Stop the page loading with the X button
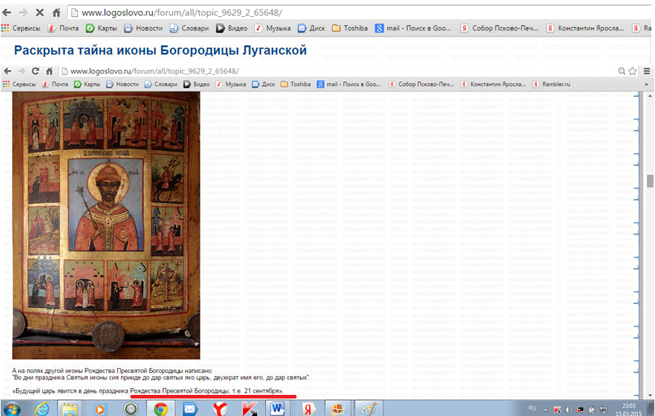This screenshot has height=416, width=655. coord(39,12)
